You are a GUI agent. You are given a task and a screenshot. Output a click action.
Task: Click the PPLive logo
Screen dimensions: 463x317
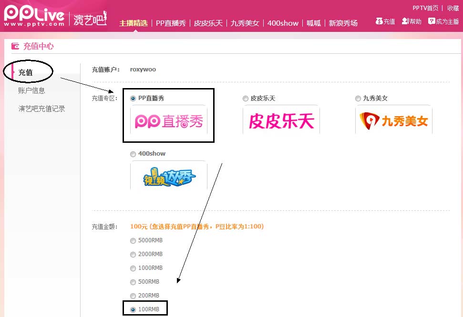pos(34,15)
